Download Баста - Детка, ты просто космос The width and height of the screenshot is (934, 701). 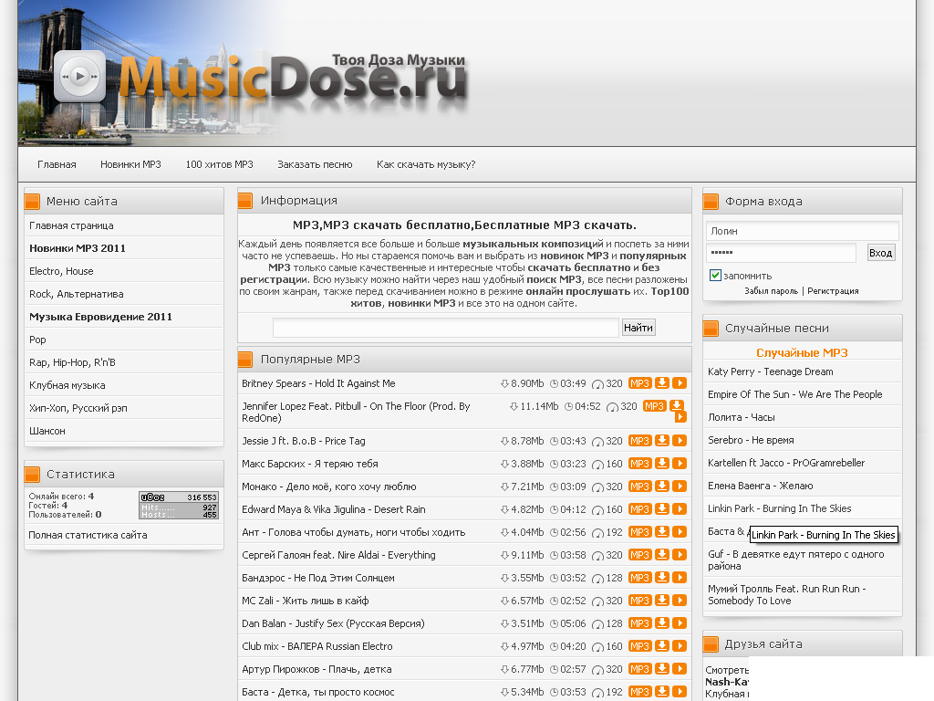pos(662,692)
